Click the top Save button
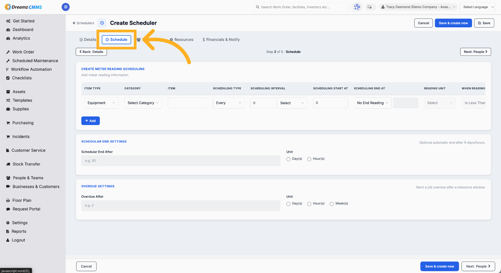Image resolution: width=501 pixels, height=273 pixels. 484,23
